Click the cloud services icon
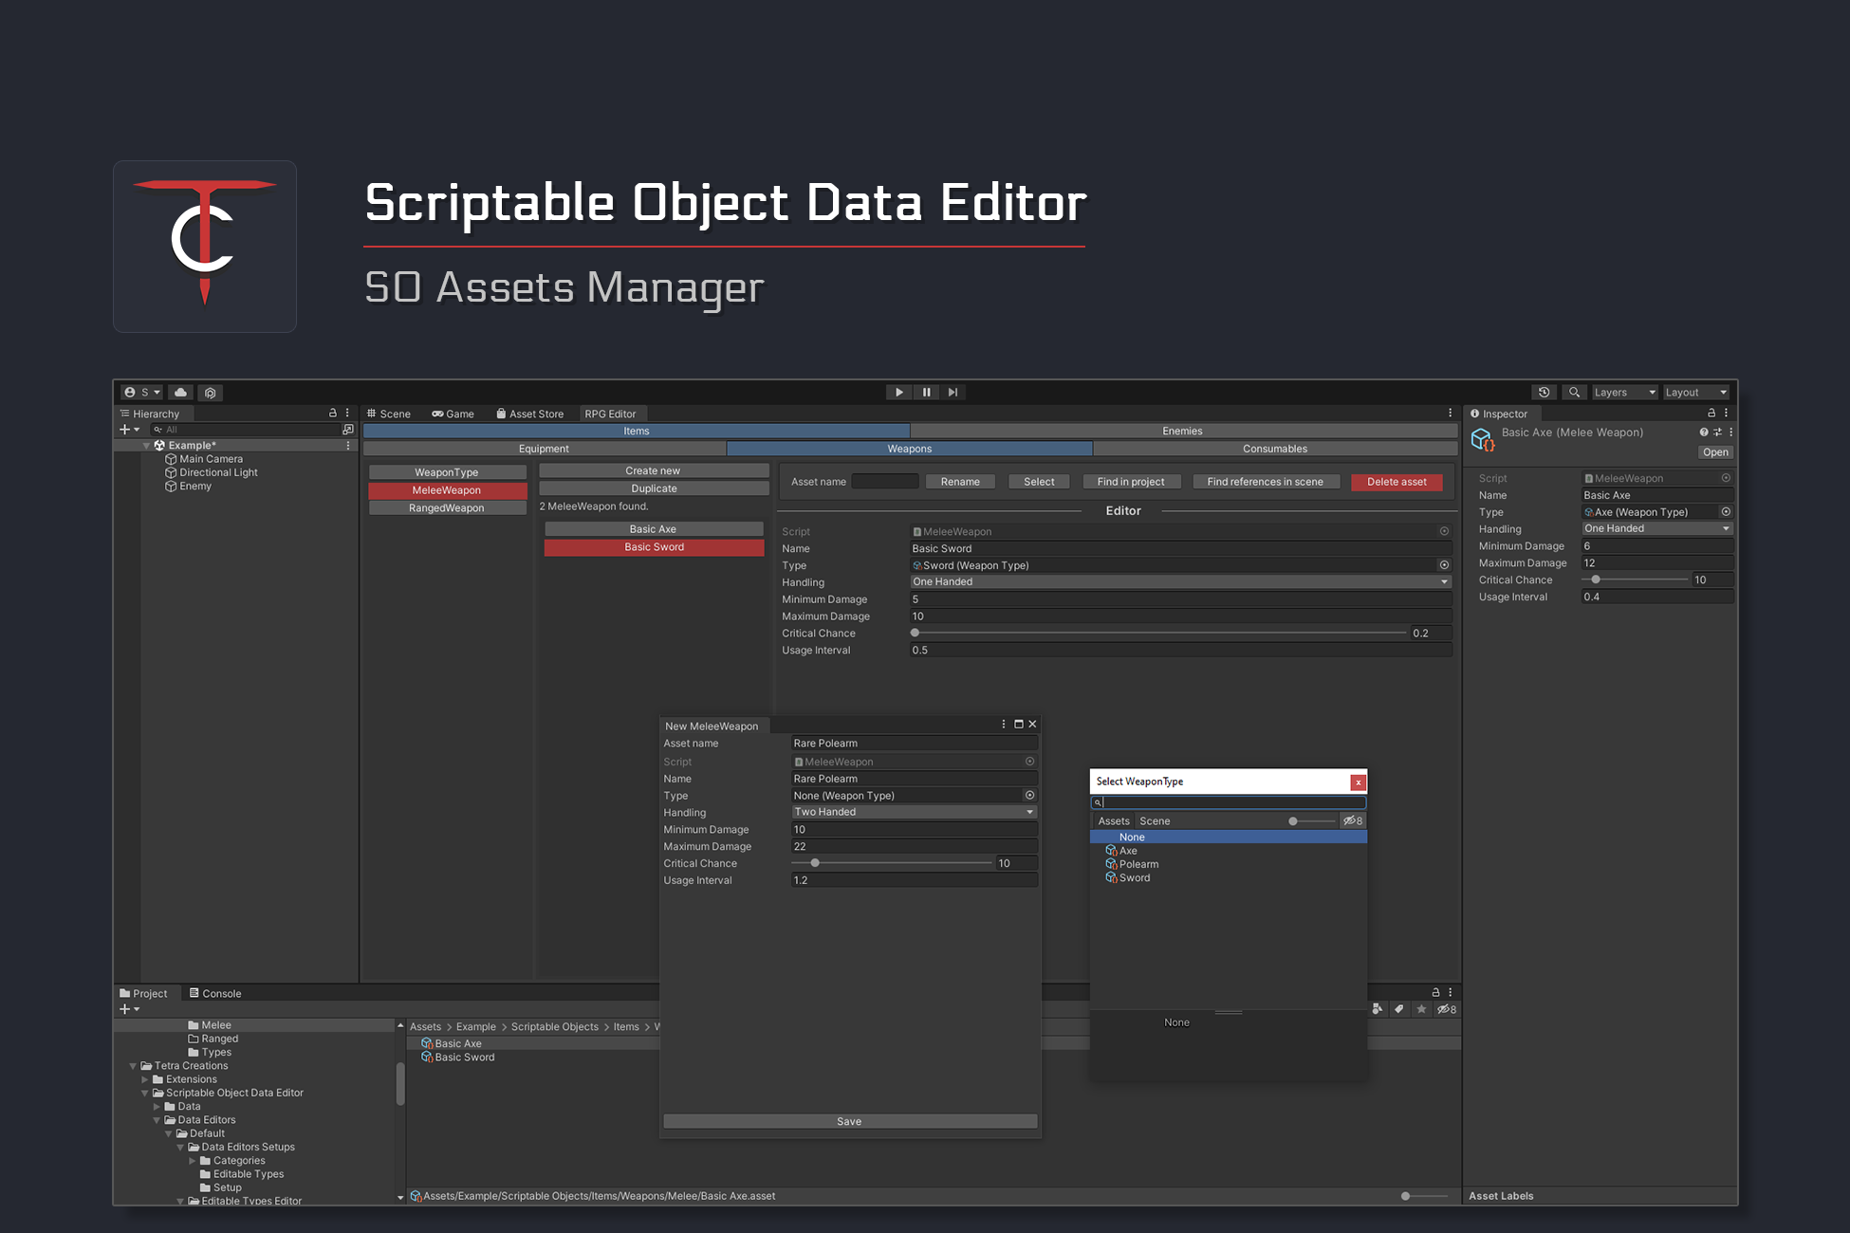Image resolution: width=1850 pixels, height=1233 pixels. [181, 392]
